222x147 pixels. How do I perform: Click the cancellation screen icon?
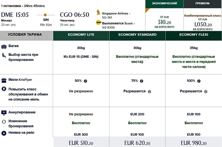click(4, 113)
